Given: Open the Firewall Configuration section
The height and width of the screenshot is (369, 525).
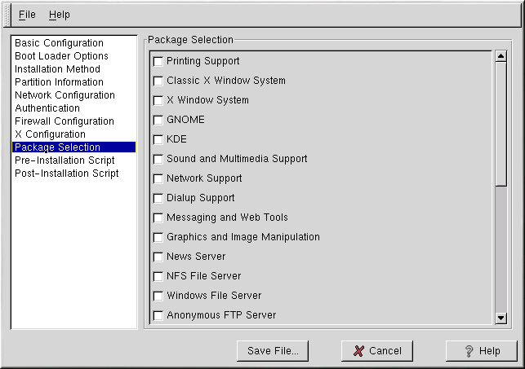Looking at the screenshot, I should click(64, 121).
